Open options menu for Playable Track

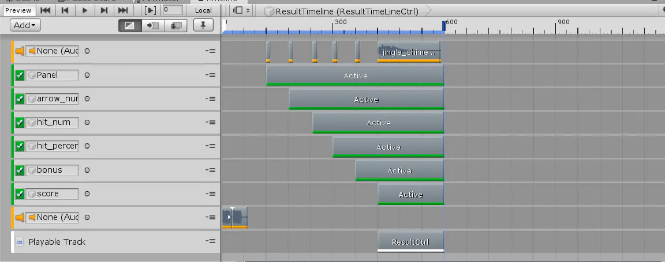pyautogui.click(x=211, y=241)
